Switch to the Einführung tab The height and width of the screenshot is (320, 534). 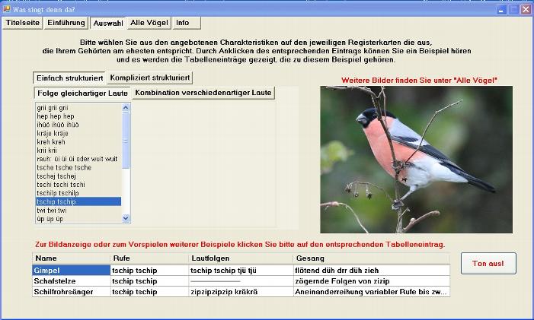pos(66,23)
